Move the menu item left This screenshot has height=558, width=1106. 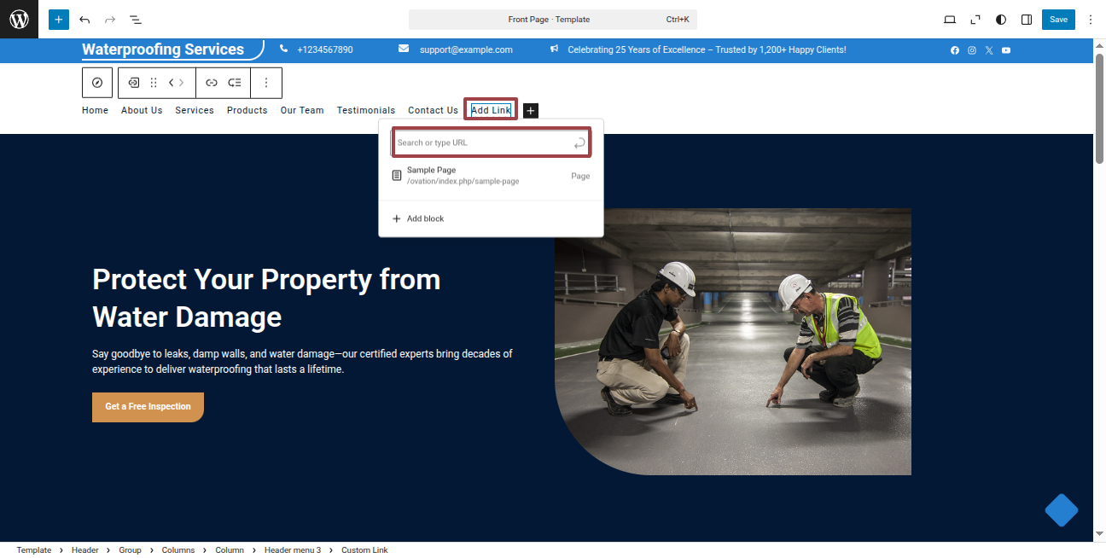[171, 83]
